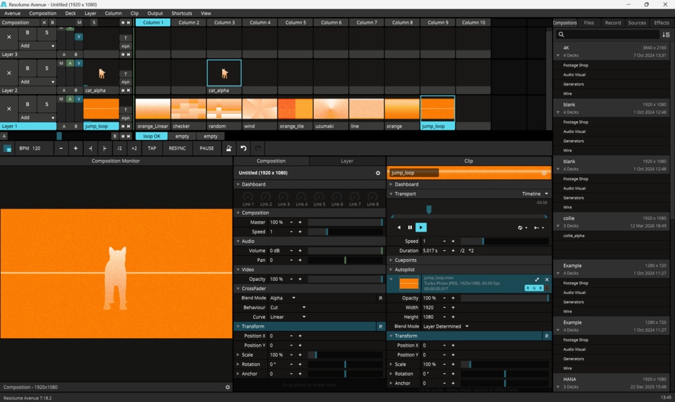Viewport: 675px width, 402px height.
Task: Click the redo arrow in the tempo toolbar
Action: click(258, 148)
